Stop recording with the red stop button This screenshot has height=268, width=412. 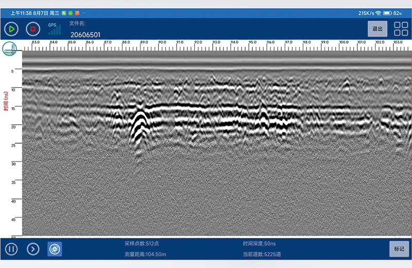point(33,29)
